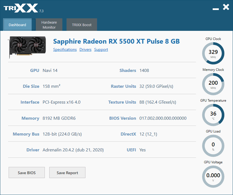Click the Driver field label
The image size is (233, 195).
[x=33, y=150]
